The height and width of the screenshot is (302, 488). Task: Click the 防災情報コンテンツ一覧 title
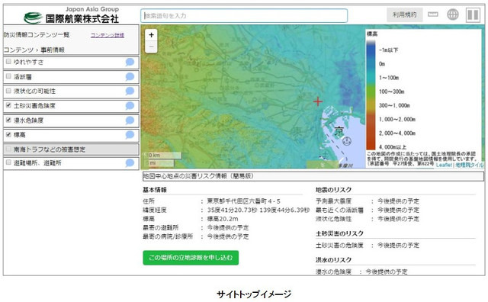[x=37, y=35]
